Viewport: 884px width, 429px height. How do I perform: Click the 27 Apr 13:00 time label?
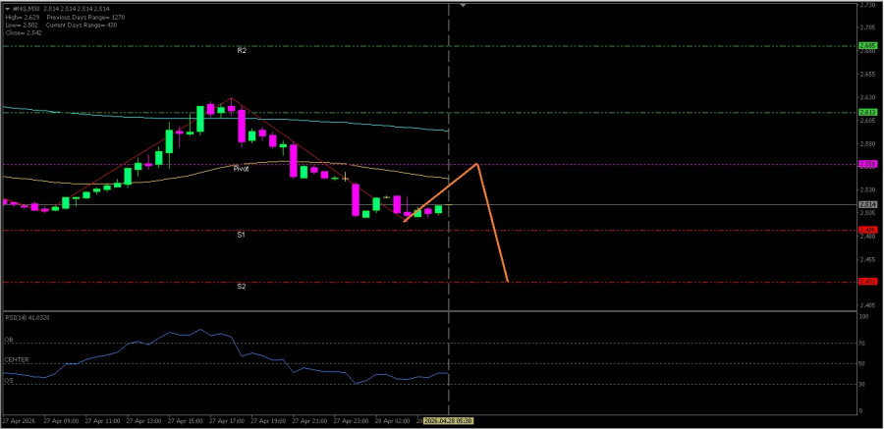143,421
